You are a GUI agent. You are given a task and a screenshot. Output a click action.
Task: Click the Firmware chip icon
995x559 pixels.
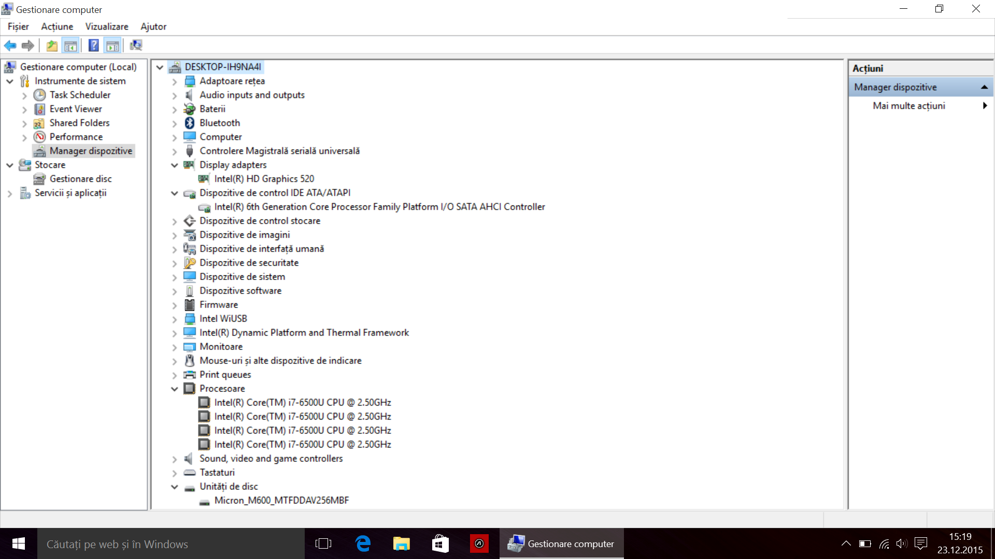[190, 304]
